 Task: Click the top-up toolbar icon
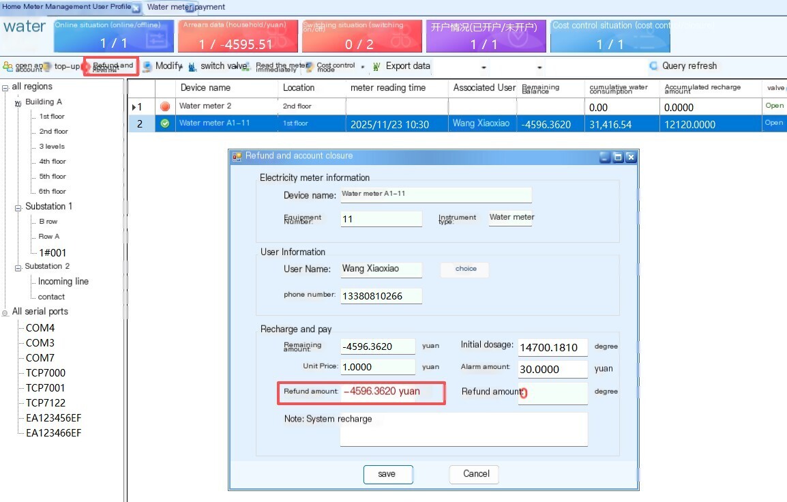pos(47,66)
